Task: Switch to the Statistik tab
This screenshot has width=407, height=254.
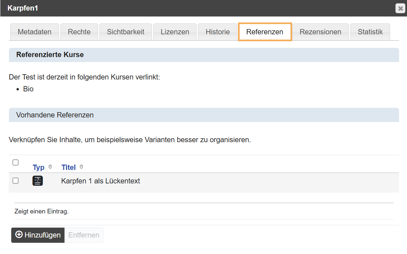Action: pyautogui.click(x=370, y=32)
